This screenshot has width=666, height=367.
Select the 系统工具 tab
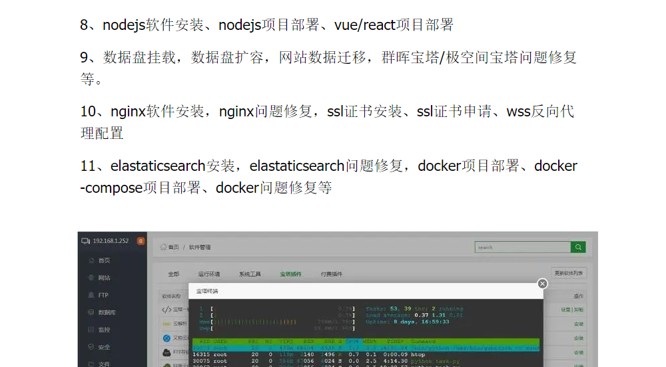pyautogui.click(x=250, y=274)
